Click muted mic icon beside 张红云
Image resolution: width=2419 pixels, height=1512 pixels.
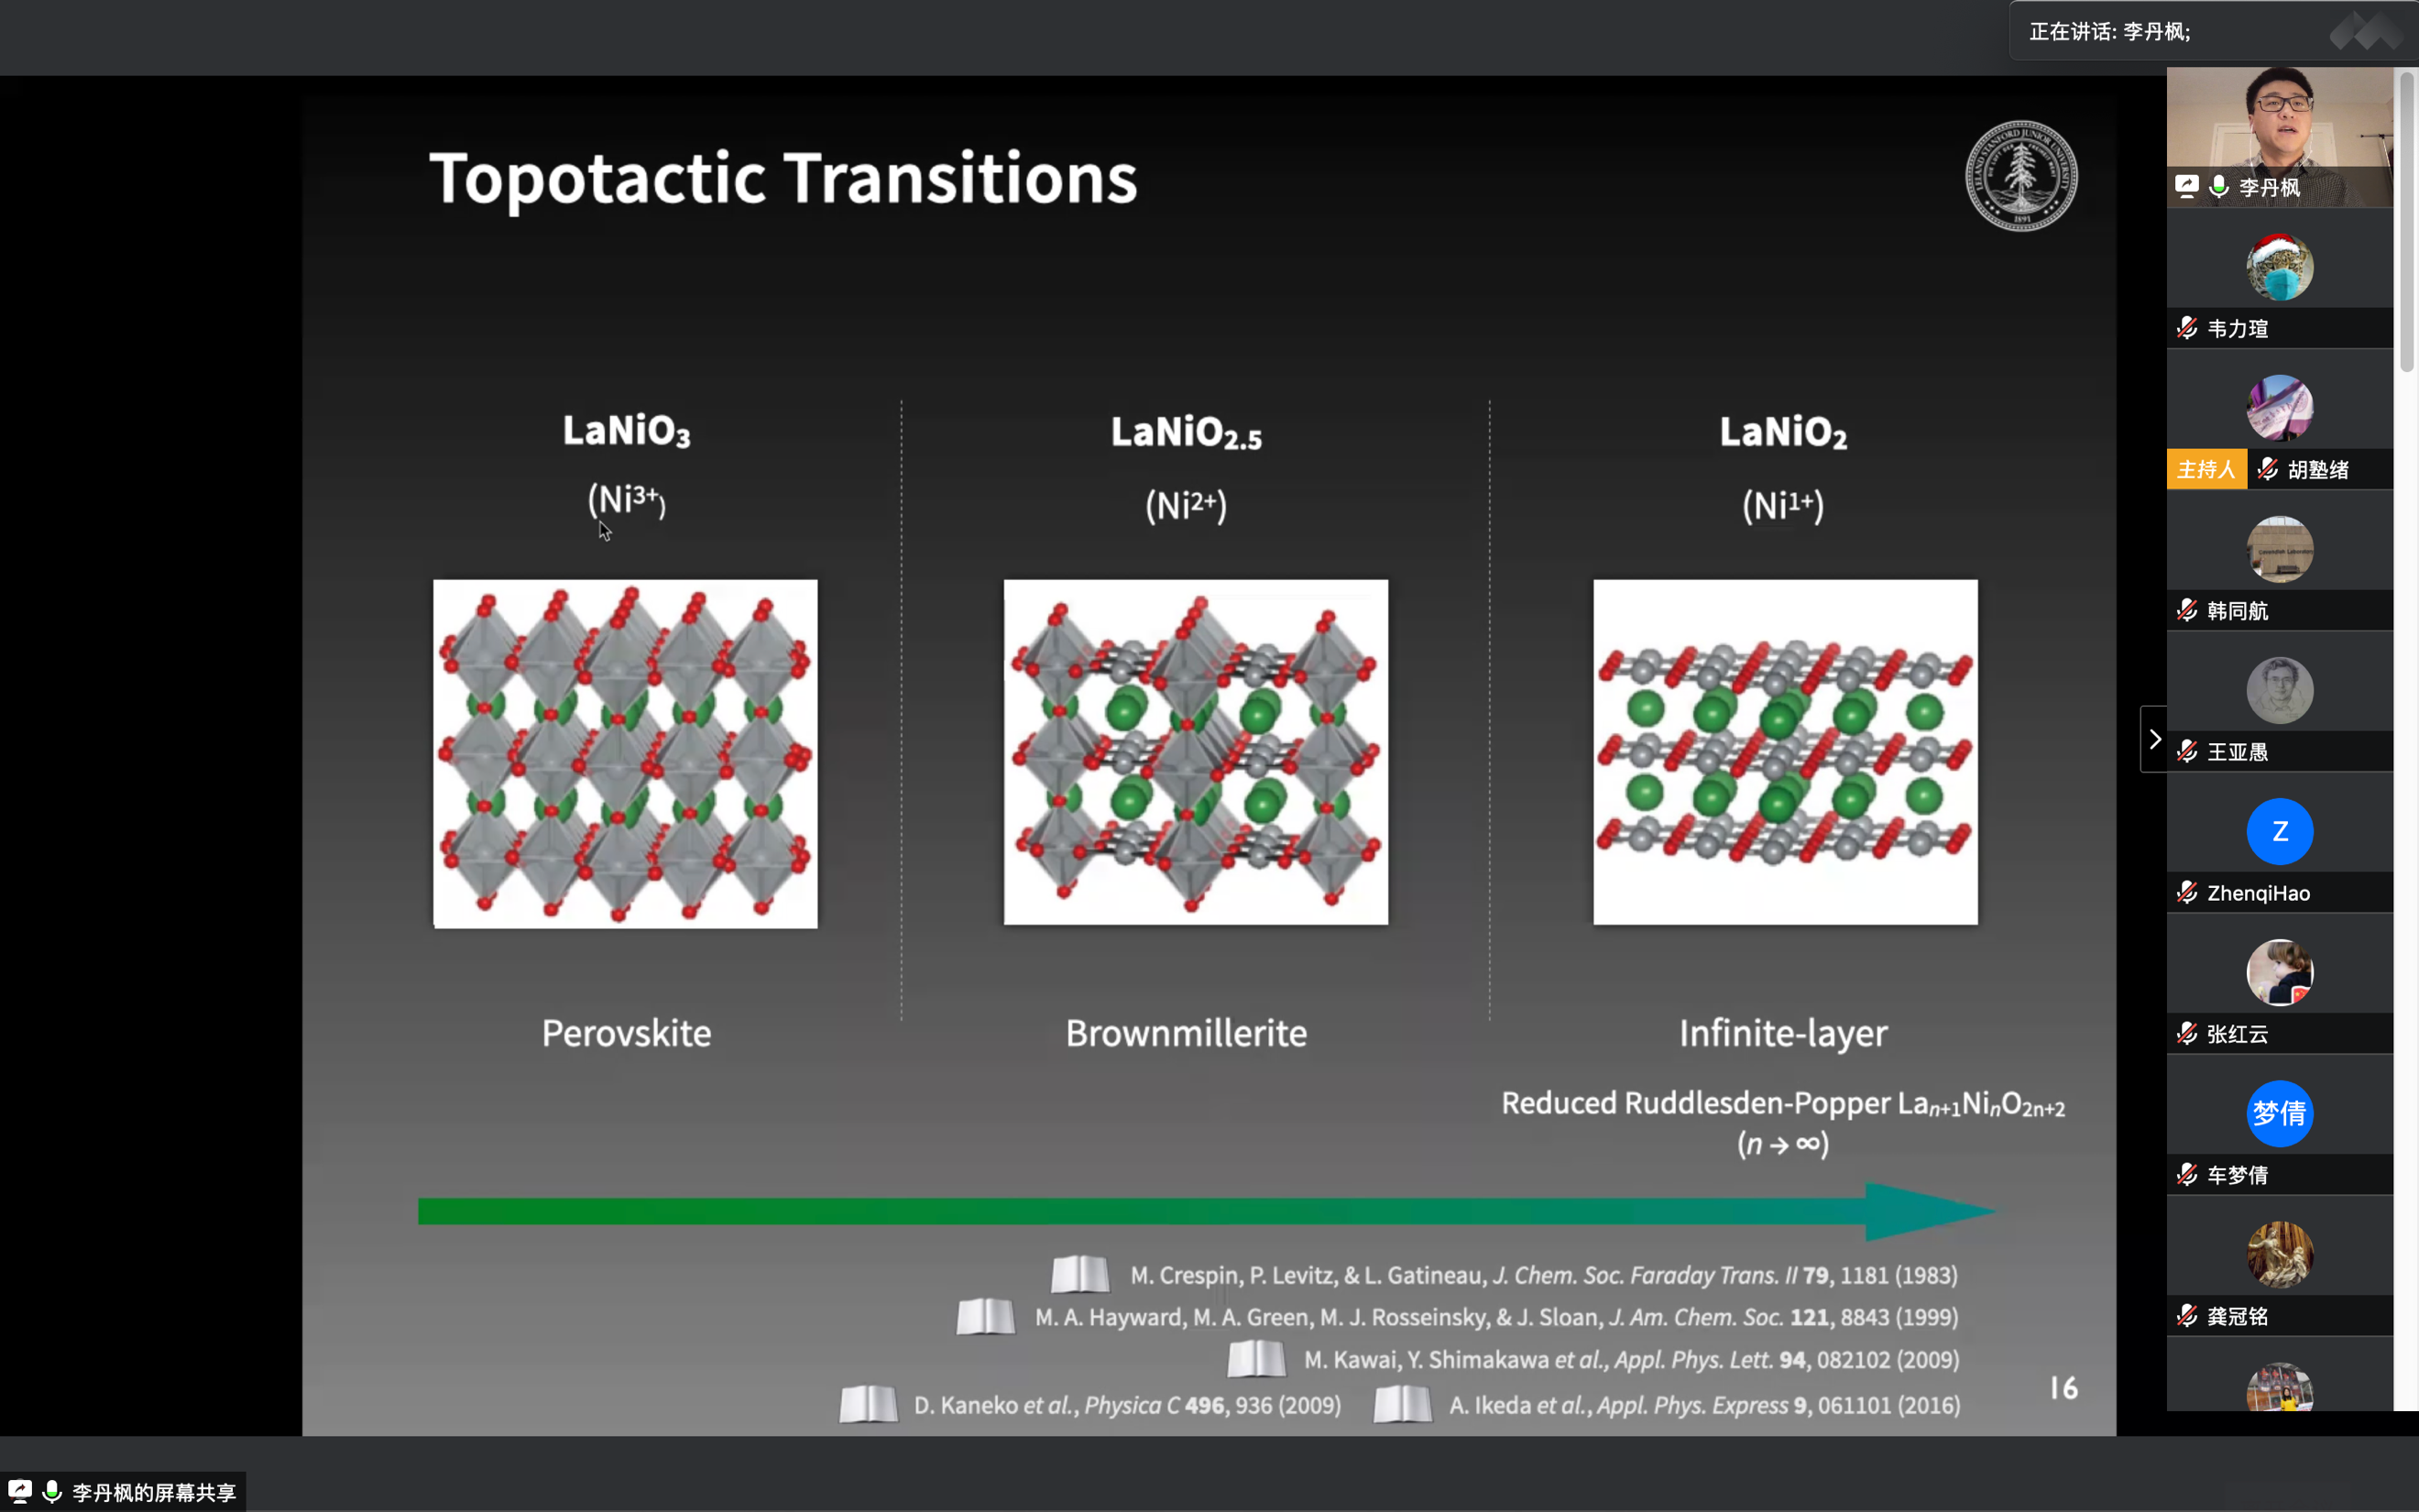coord(2187,1033)
